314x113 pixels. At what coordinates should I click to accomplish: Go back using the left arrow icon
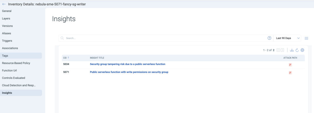click(x=4, y=4)
